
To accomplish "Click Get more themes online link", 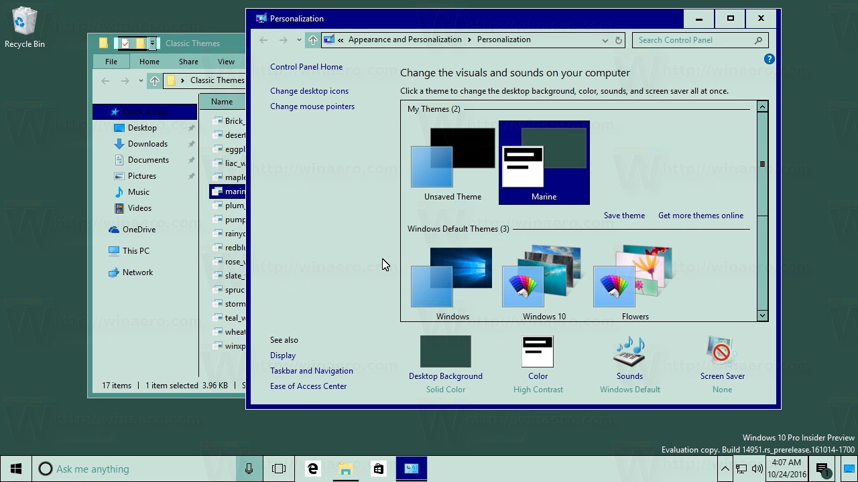I will (700, 216).
